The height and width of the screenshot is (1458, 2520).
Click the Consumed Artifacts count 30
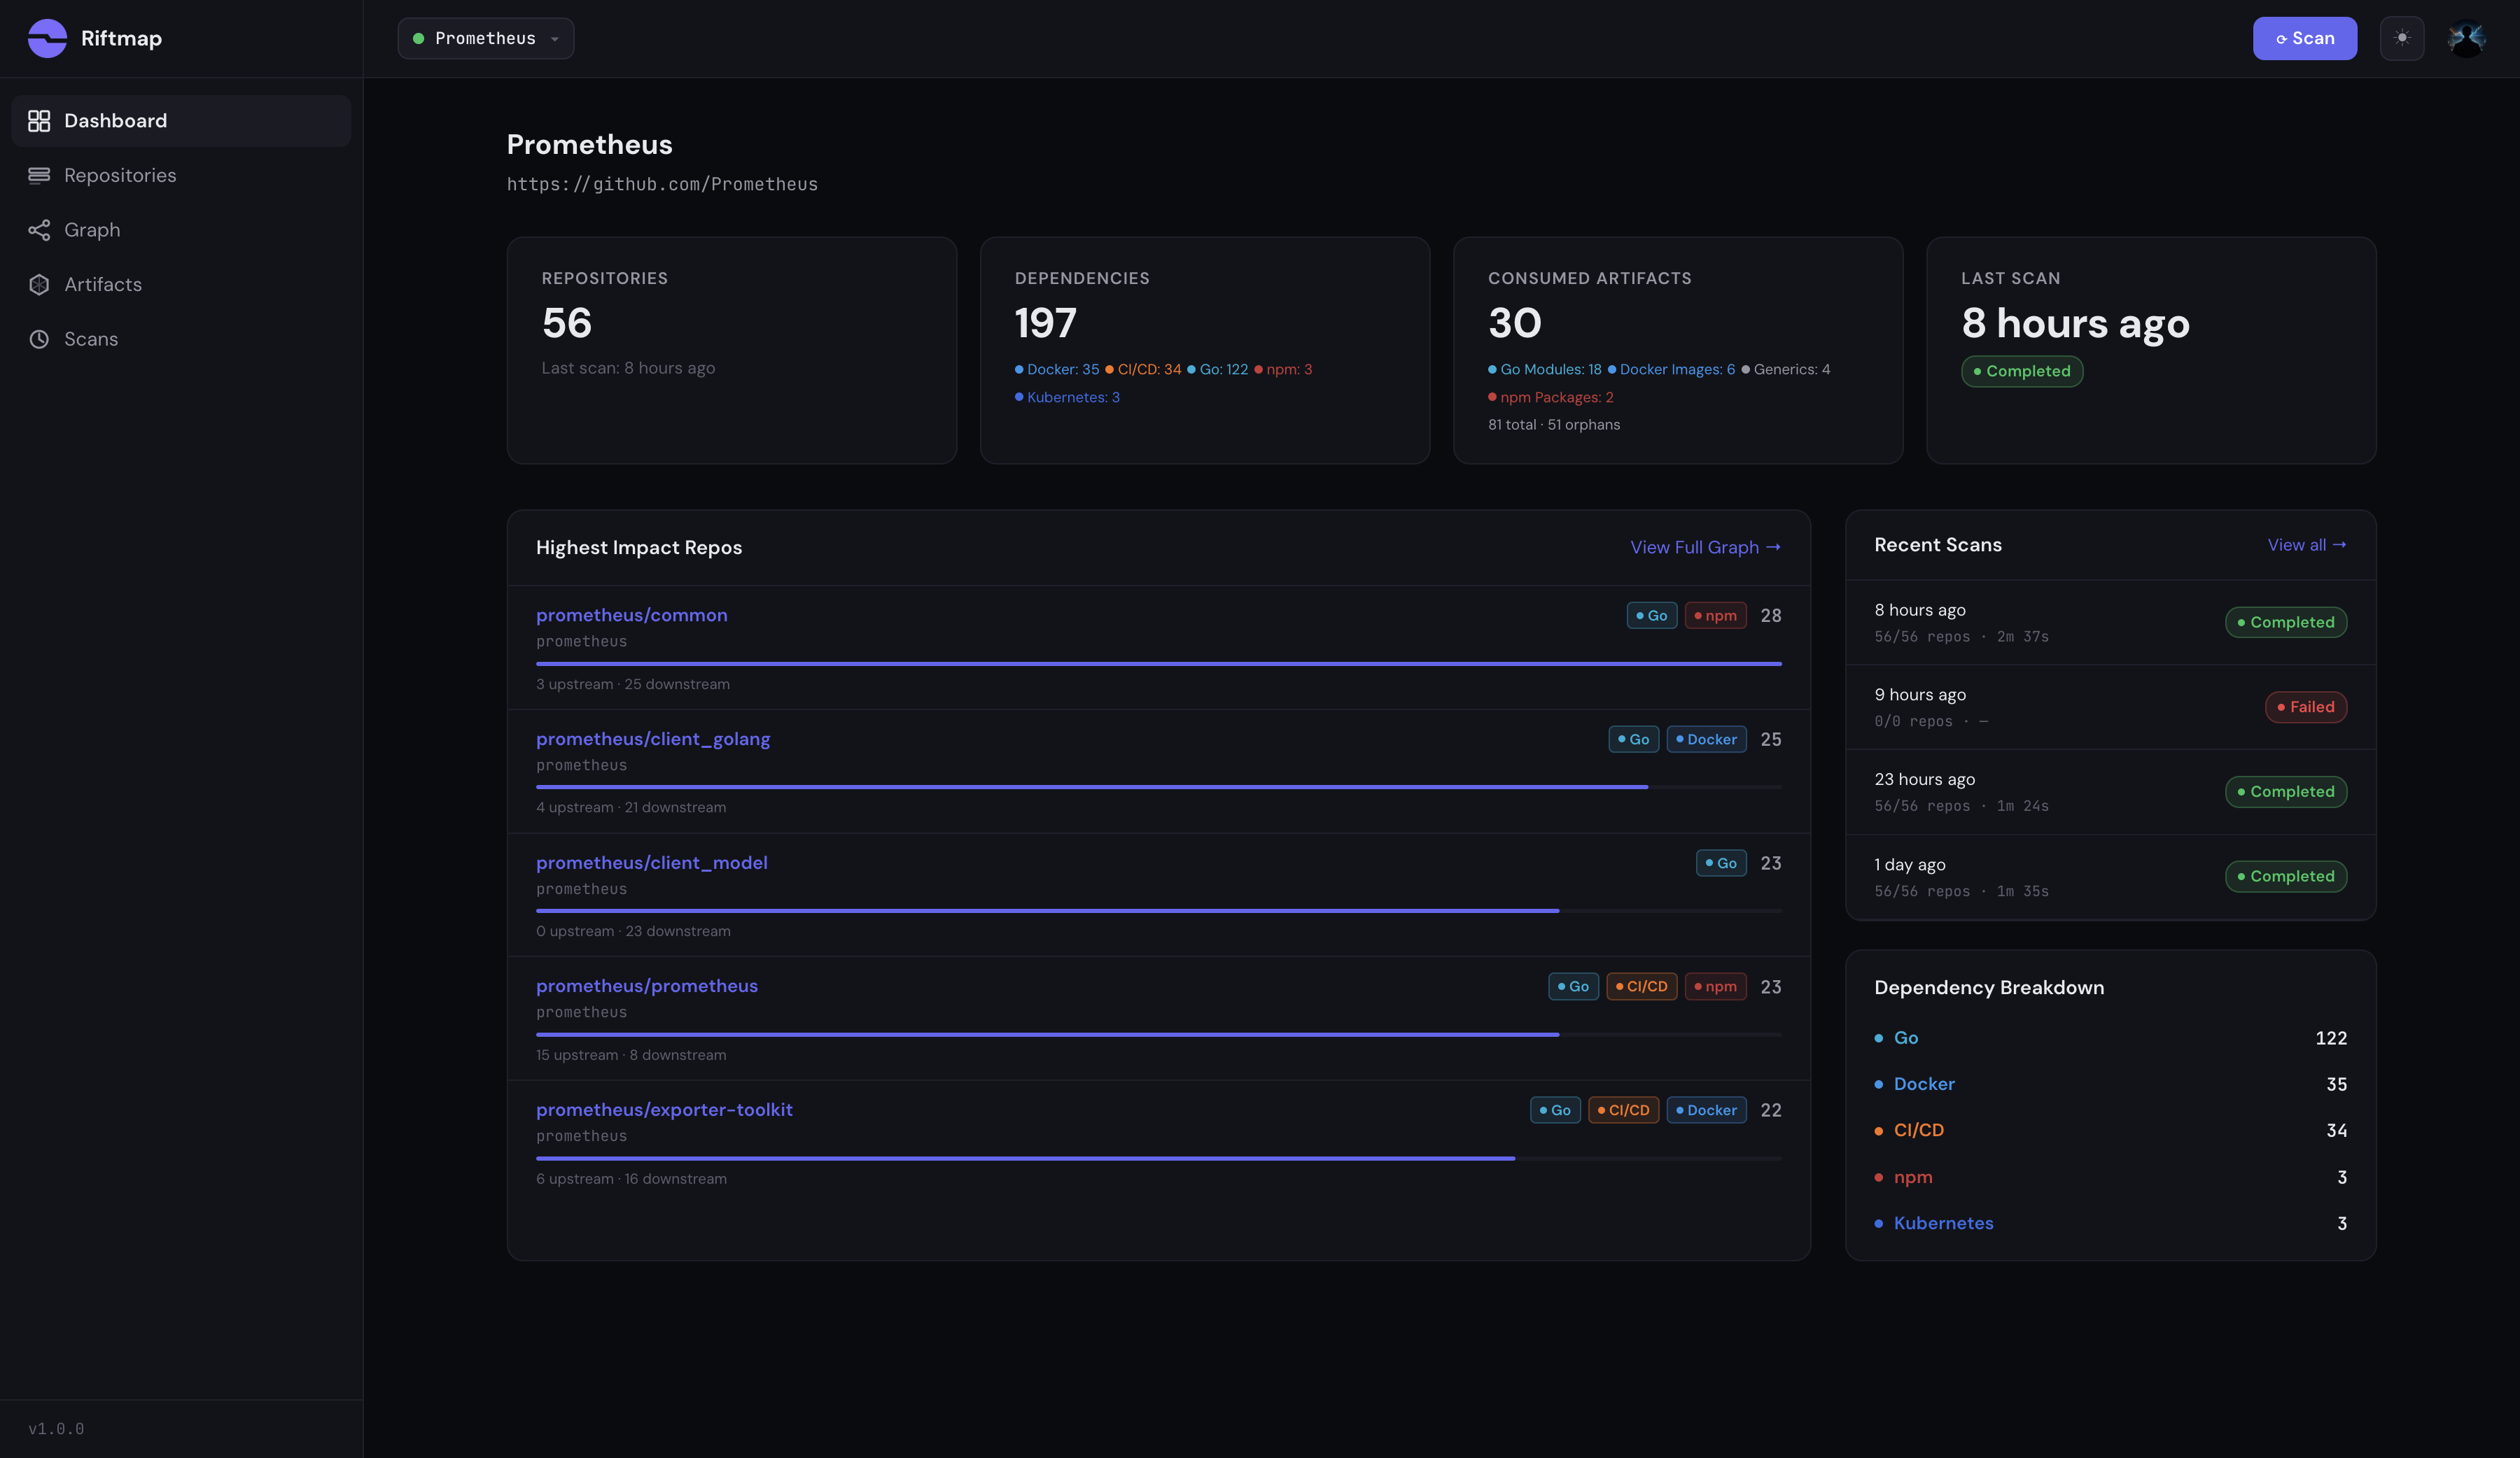tap(1514, 324)
